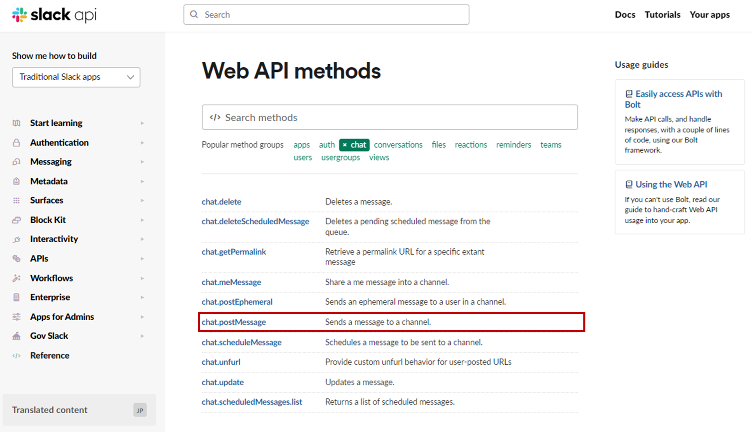This screenshot has height=432, width=752.
Task: Click the Gov Slack capitol icon
Action: 16,336
